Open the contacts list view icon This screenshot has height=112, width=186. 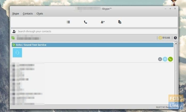click(68, 22)
